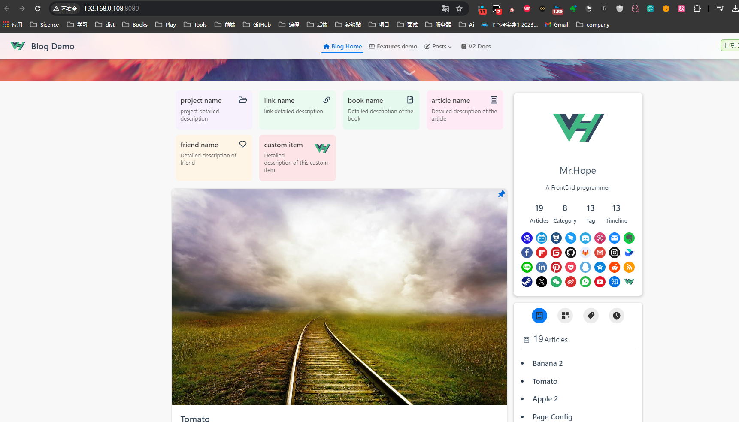
Task: Open the X (Twitter) social icon
Action: point(542,282)
